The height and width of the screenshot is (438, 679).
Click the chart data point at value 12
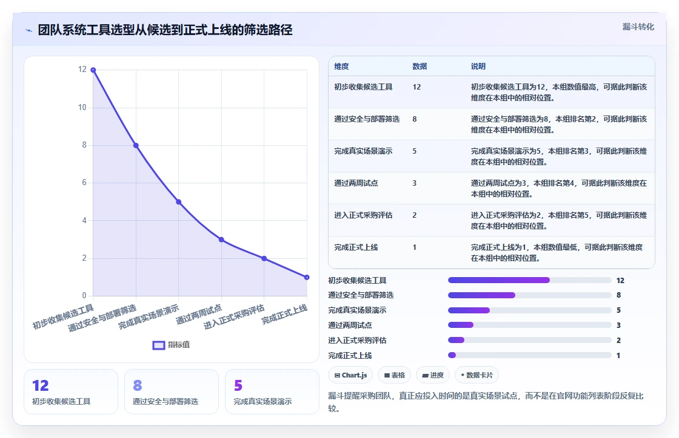click(93, 70)
